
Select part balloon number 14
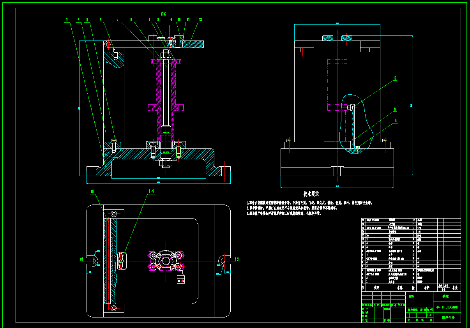pyautogui.click(x=151, y=191)
